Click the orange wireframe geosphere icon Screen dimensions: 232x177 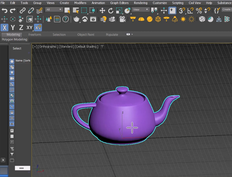click(x=158, y=19)
